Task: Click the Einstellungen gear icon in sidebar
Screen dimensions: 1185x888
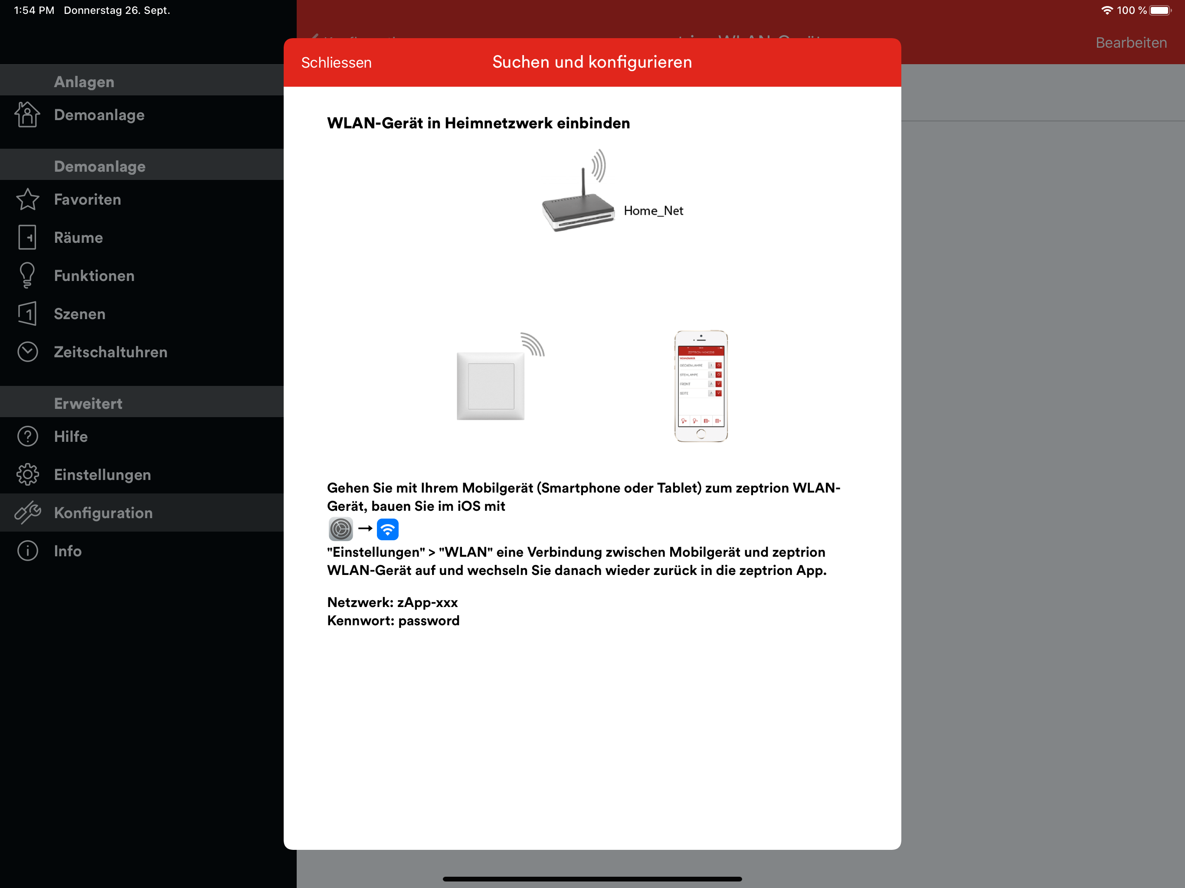Action: point(27,474)
